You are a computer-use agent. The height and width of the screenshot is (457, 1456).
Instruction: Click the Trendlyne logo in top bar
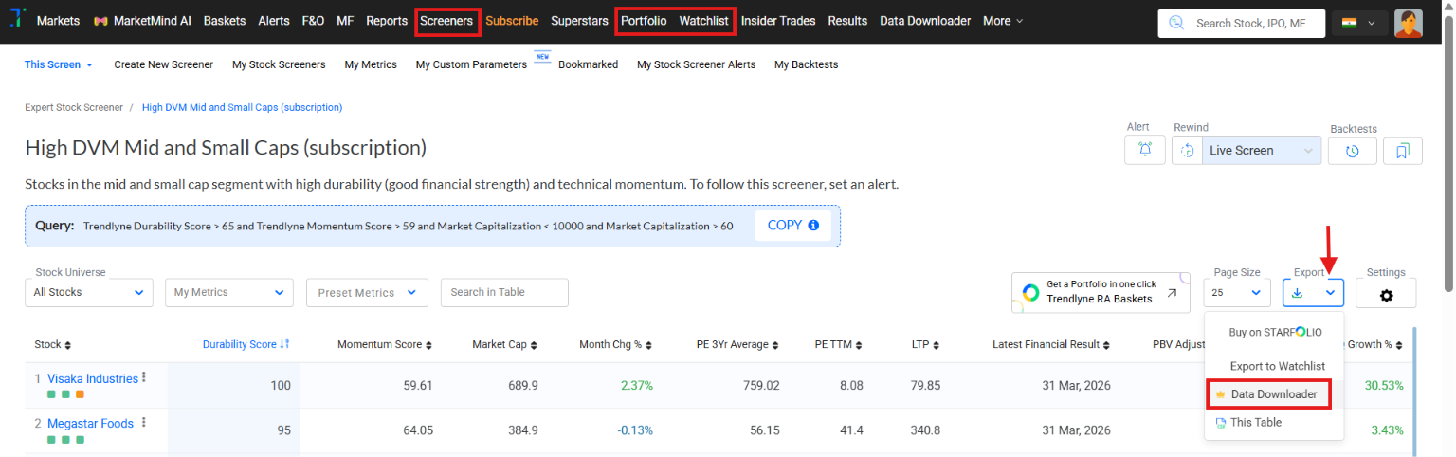(x=16, y=20)
